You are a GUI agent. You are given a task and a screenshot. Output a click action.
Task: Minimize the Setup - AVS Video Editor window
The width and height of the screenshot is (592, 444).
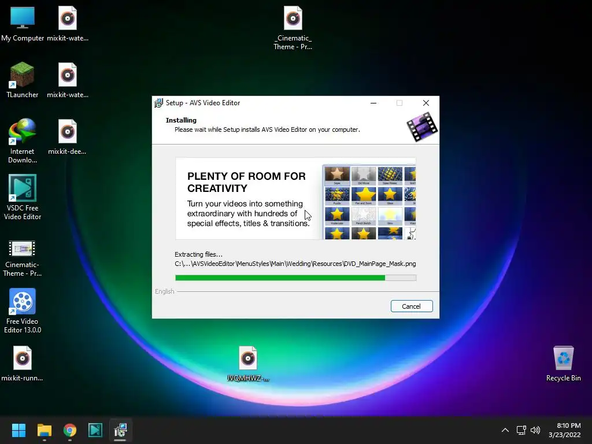373,103
